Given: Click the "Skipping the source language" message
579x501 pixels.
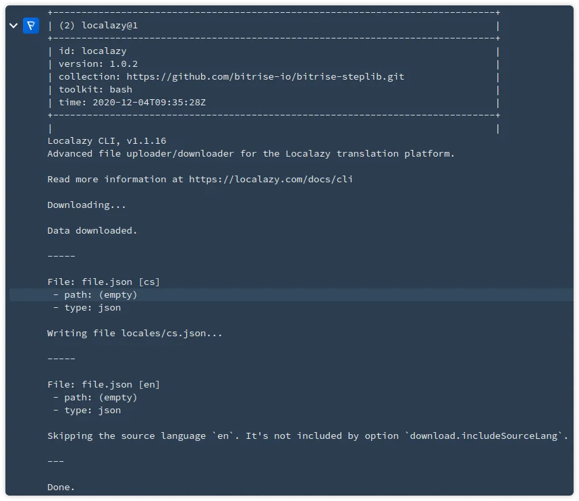Looking at the screenshot, I should pyautogui.click(x=307, y=436).
